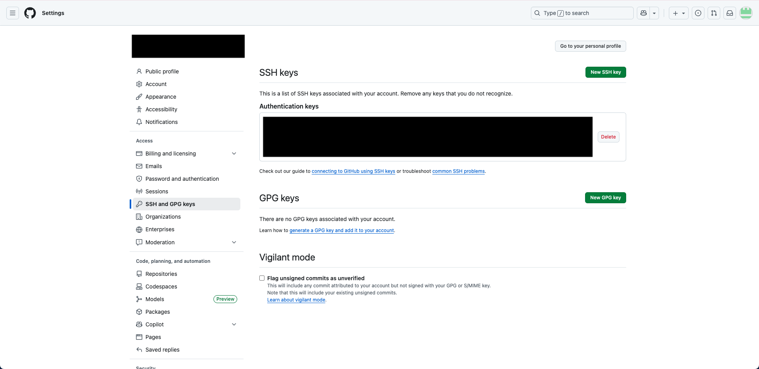Open the hamburger navigation menu
Viewport: 759px width, 369px height.
tap(13, 13)
